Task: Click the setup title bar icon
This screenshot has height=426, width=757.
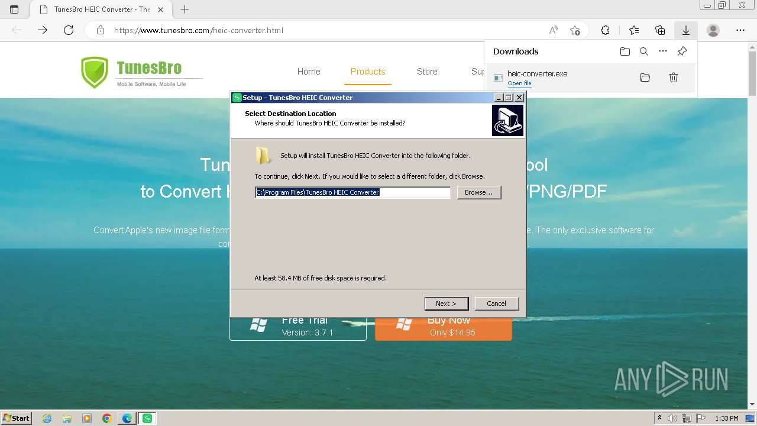Action: point(237,98)
